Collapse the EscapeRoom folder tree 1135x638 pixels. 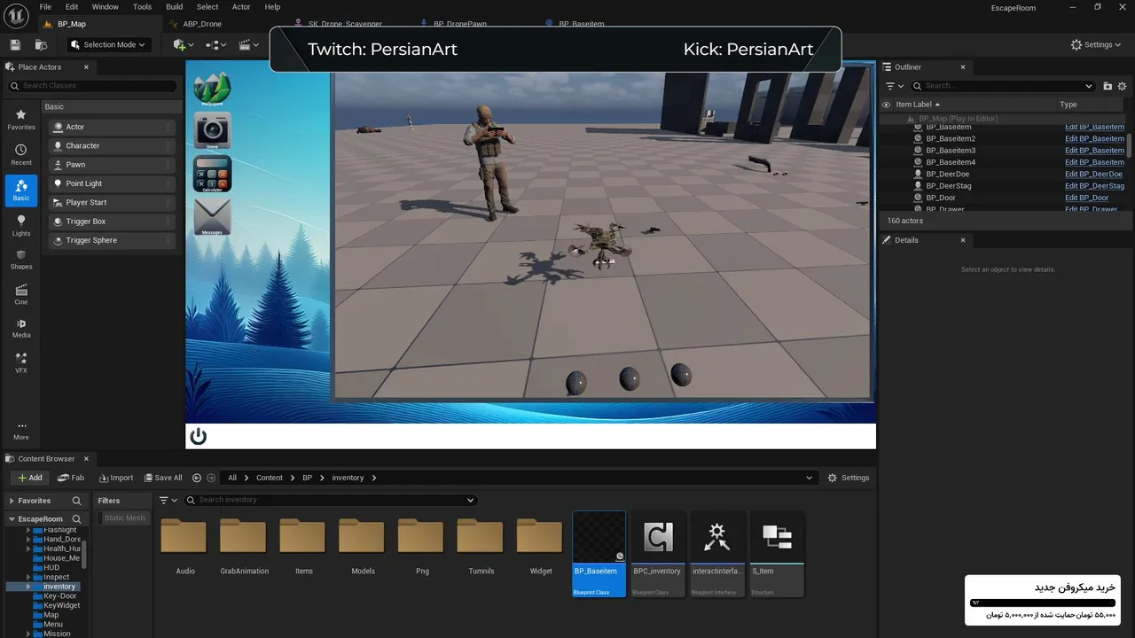pos(12,519)
